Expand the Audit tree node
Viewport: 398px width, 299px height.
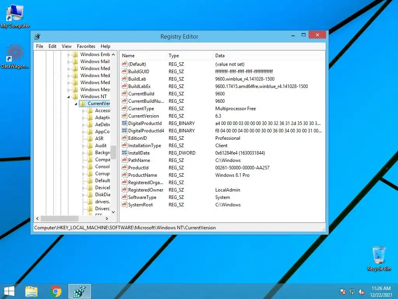click(x=83, y=146)
